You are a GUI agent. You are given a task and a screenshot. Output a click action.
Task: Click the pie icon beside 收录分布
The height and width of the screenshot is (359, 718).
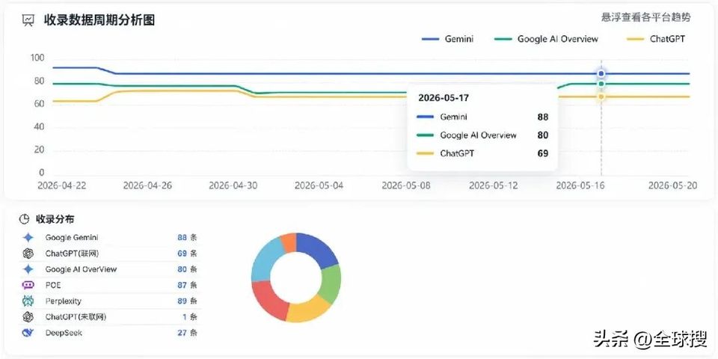click(x=24, y=219)
